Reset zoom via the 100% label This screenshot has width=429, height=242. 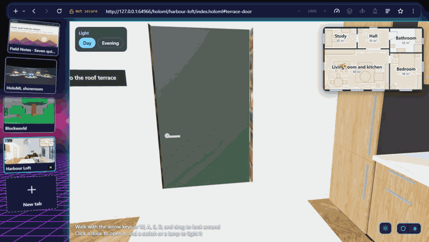[312, 11]
